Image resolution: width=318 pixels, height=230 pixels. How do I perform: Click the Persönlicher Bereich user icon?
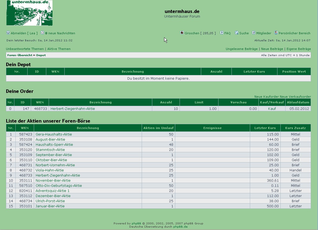276,33
